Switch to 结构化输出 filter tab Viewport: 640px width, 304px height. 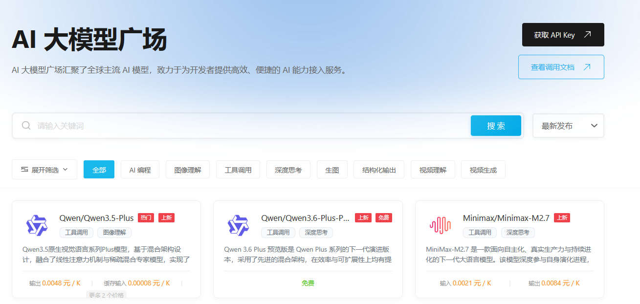coord(379,170)
